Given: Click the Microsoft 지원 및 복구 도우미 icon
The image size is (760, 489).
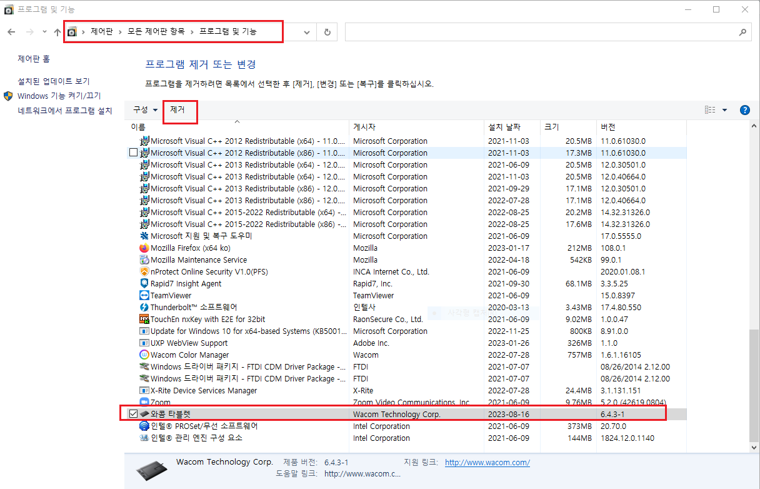Looking at the screenshot, I should point(144,236).
